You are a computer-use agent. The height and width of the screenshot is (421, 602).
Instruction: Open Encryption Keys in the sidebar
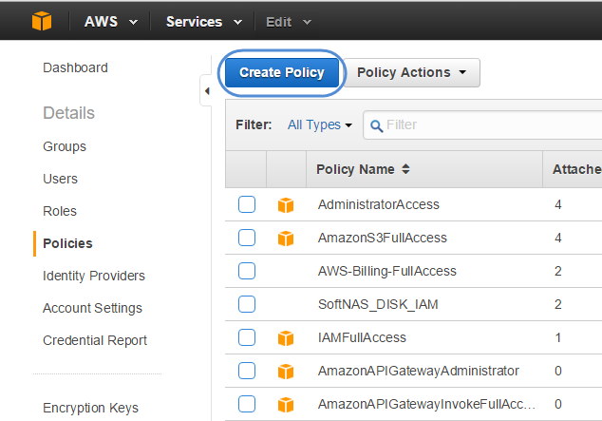(x=90, y=408)
